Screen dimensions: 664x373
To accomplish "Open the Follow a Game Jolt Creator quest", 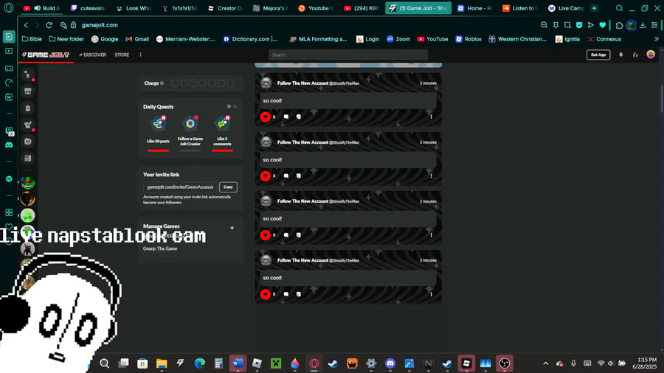I will click(190, 130).
